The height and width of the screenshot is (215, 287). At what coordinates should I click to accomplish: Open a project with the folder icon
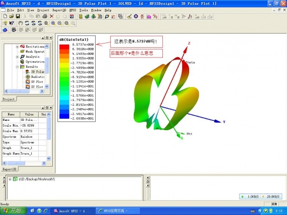(x=11, y=17)
